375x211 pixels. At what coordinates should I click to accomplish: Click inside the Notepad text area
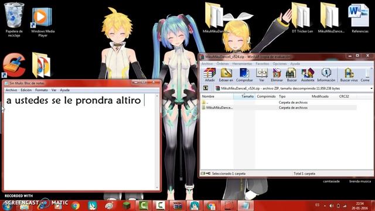click(80, 141)
